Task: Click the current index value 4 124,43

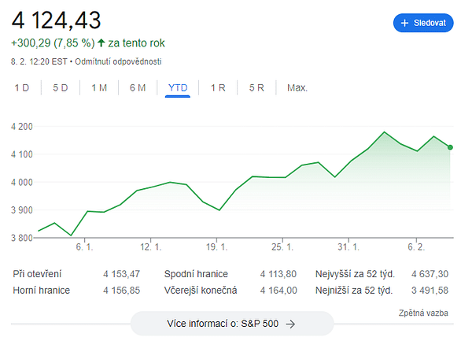Action: [x=56, y=20]
